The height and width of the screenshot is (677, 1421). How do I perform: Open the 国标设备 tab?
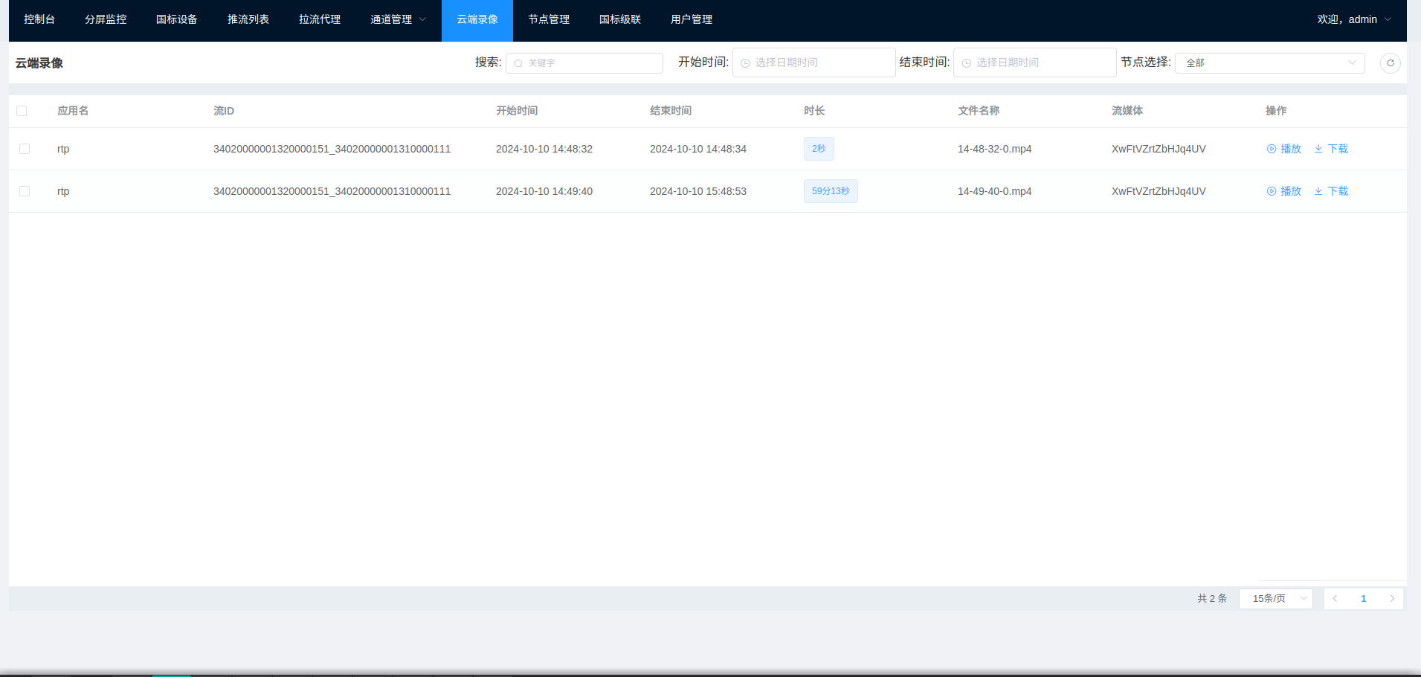tap(177, 20)
